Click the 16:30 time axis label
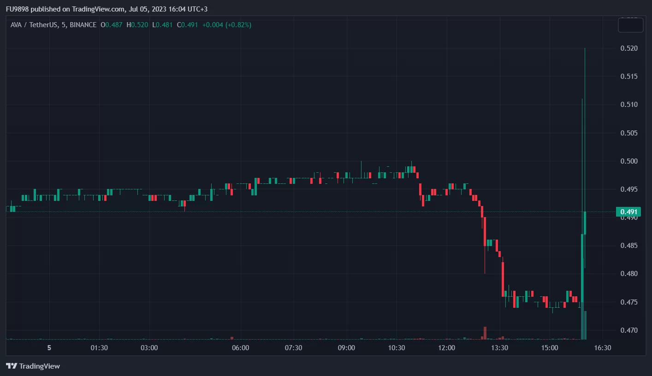The width and height of the screenshot is (652, 376). point(602,348)
